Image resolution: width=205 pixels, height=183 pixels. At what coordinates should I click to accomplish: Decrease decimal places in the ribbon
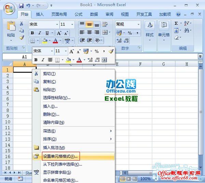pos(126,40)
